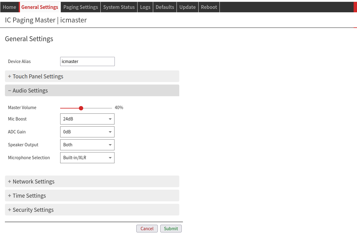Open the ADC Gain dropdown
This screenshot has width=357, height=233.
pyautogui.click(x=87, y=132)
